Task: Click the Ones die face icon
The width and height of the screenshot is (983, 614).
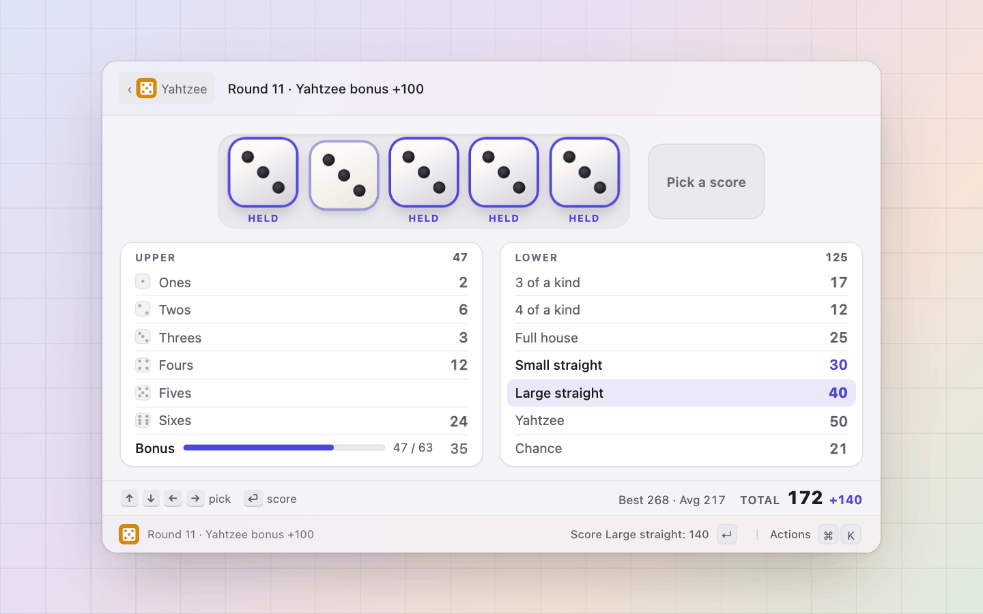Action: point(143,282)
